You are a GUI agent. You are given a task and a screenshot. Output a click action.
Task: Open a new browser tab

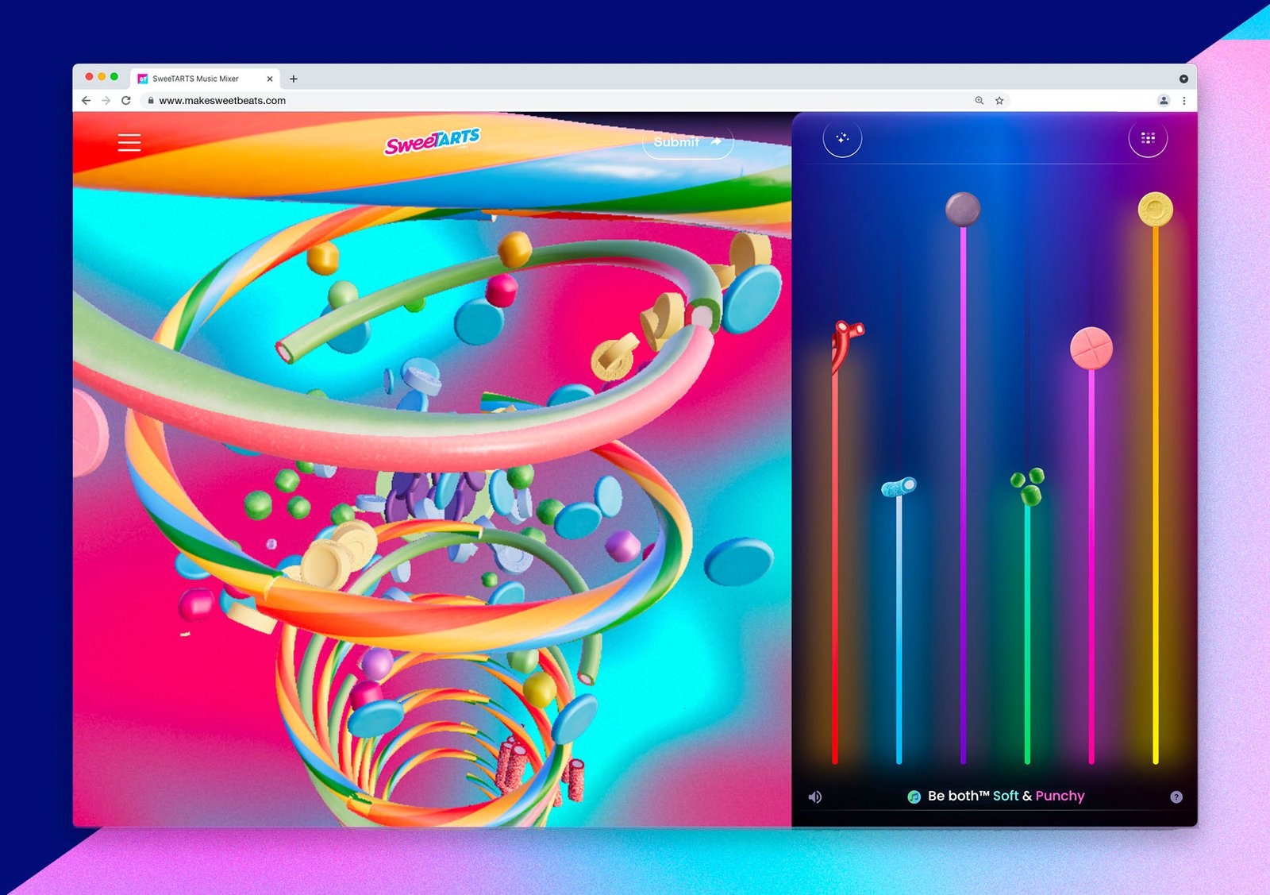tap(294, 79)
